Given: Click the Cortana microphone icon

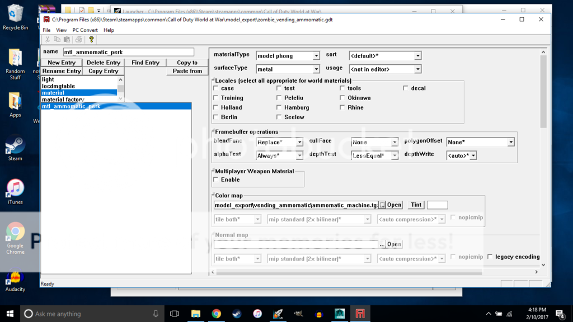Looking at the screenshot, I should tap(156, 314).
